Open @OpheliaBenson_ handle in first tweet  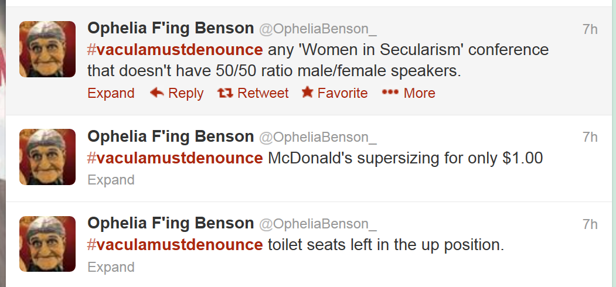(317, 29)
